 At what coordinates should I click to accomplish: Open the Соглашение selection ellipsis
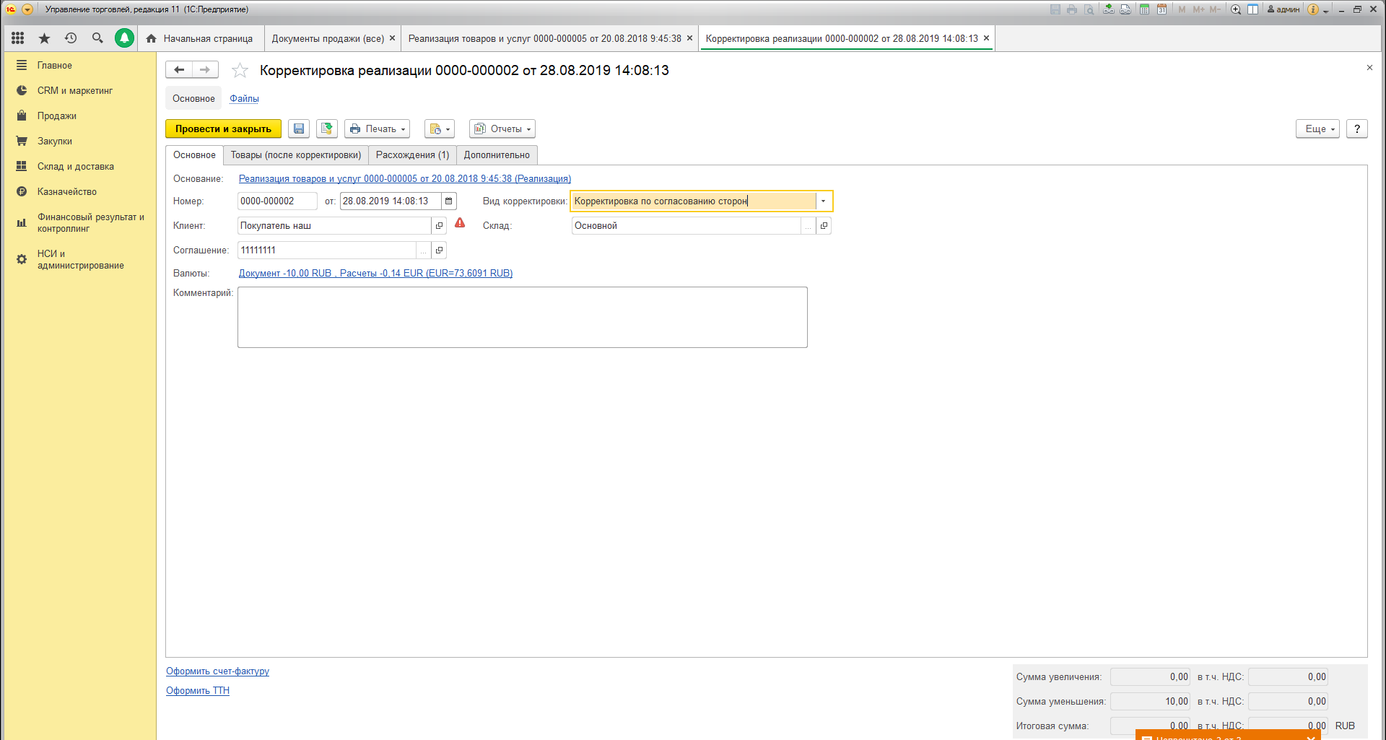pyautogui.click(x=423, y=251)
